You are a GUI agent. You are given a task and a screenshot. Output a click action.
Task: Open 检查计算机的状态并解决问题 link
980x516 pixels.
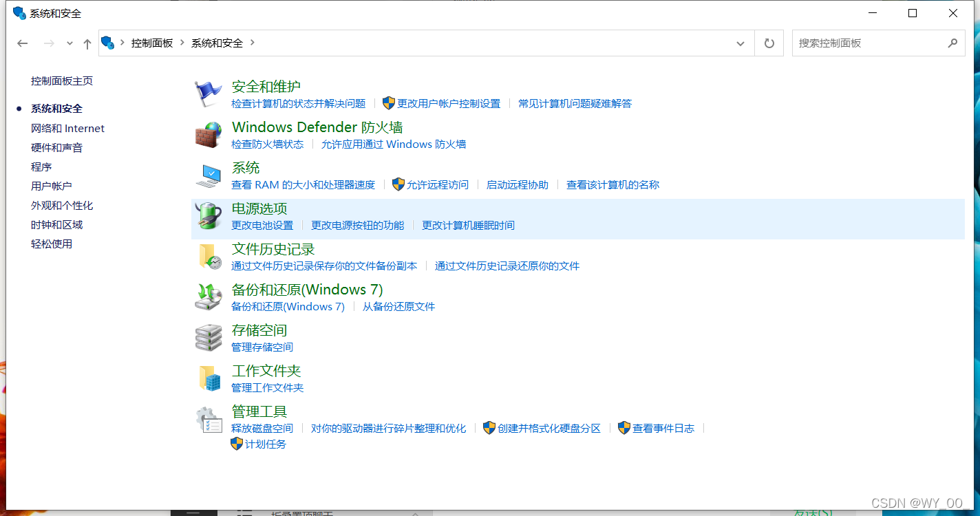(299, 103)
